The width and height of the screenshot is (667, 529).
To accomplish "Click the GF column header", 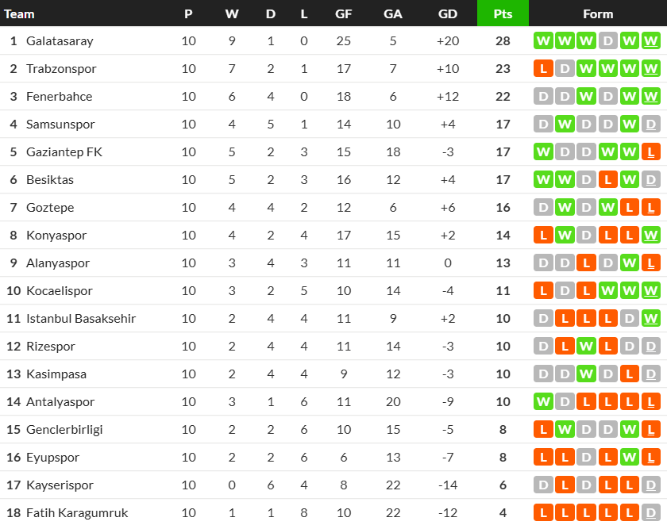I will tap(344, 13).
